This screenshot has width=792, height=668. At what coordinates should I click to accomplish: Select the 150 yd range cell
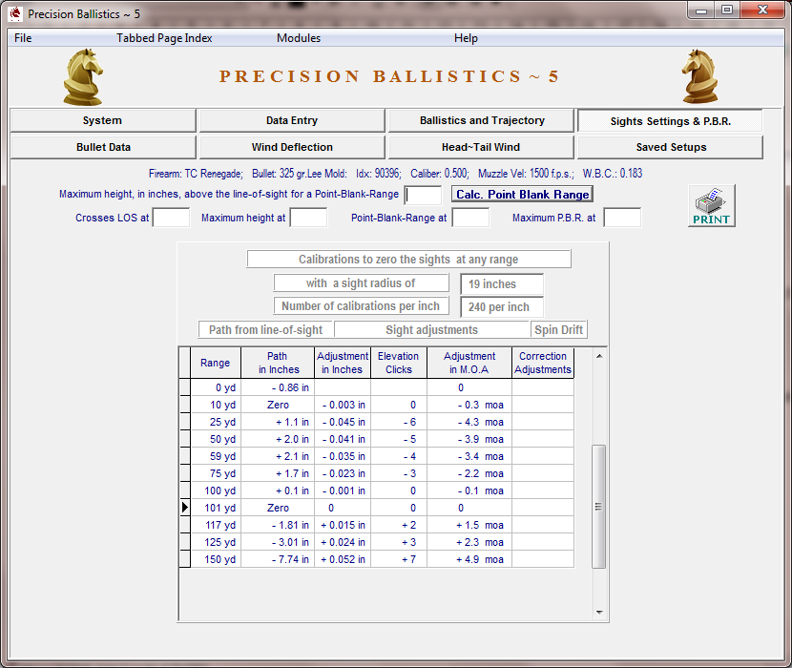[x=216, y=559]
